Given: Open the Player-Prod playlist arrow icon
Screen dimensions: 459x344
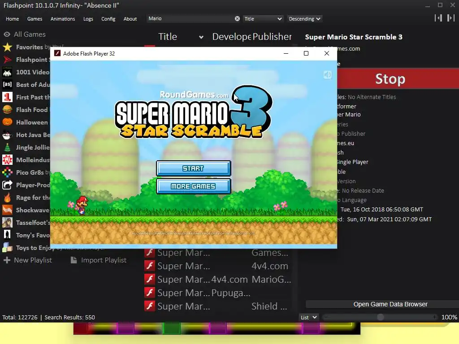Looking at the screenshot, I should (x=7, y=185).
